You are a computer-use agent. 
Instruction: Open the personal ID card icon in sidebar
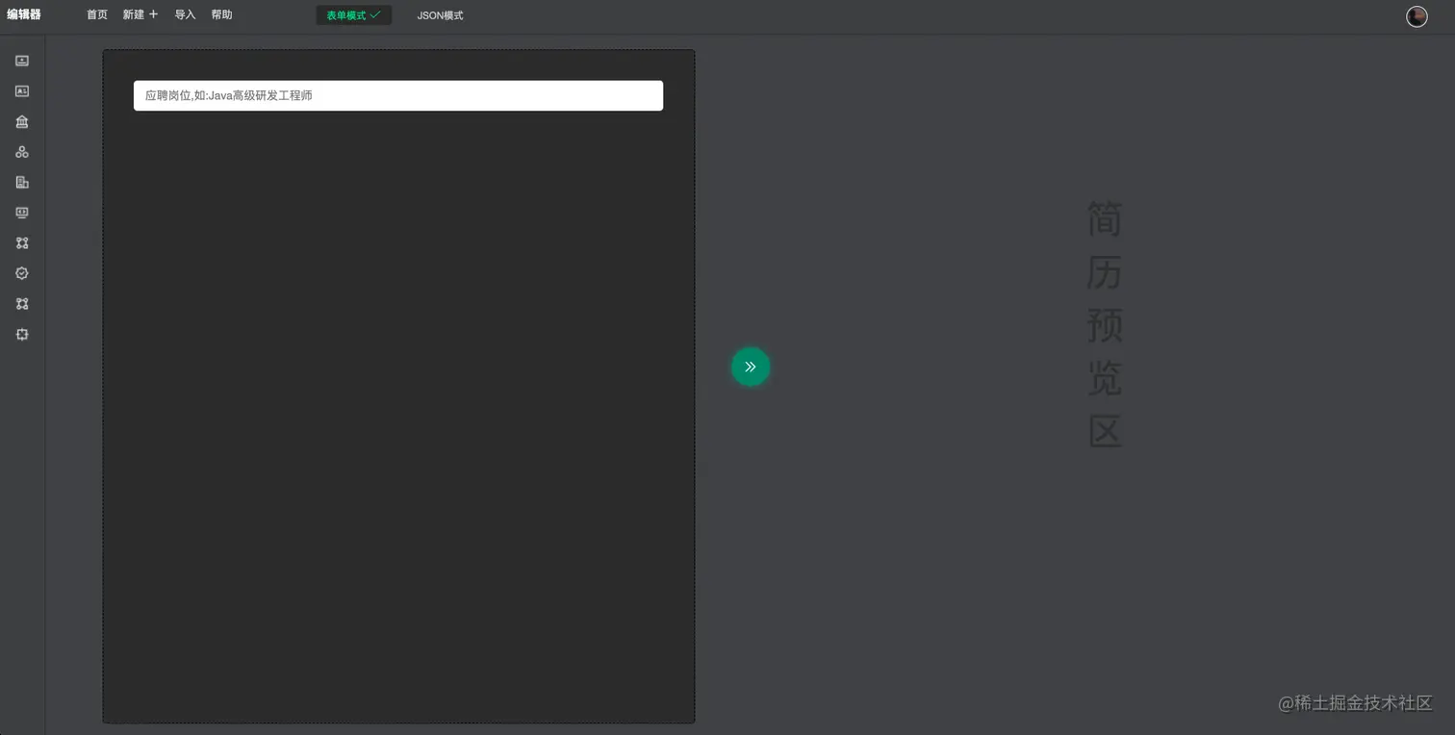(22, 91)
